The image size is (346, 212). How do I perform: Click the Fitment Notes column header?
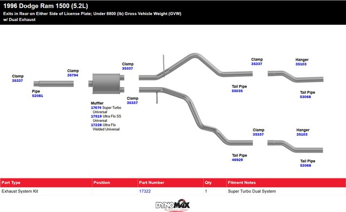(286, 183)
